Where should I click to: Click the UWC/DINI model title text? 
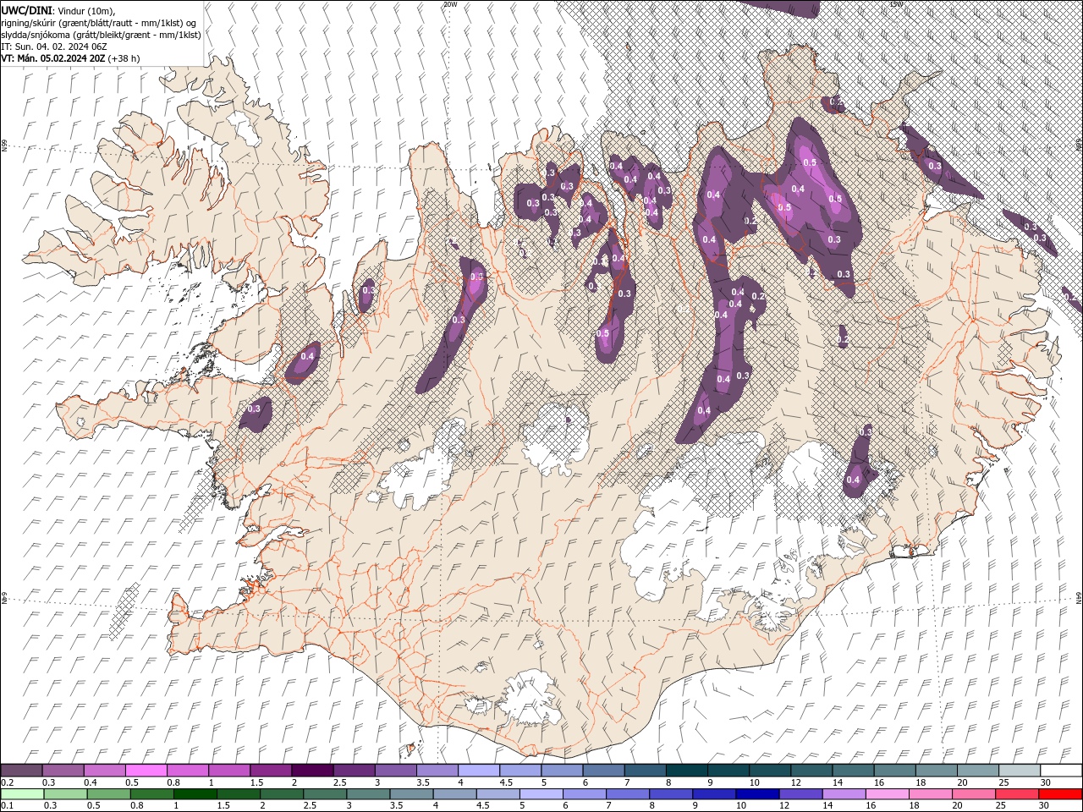coord(27,9)
